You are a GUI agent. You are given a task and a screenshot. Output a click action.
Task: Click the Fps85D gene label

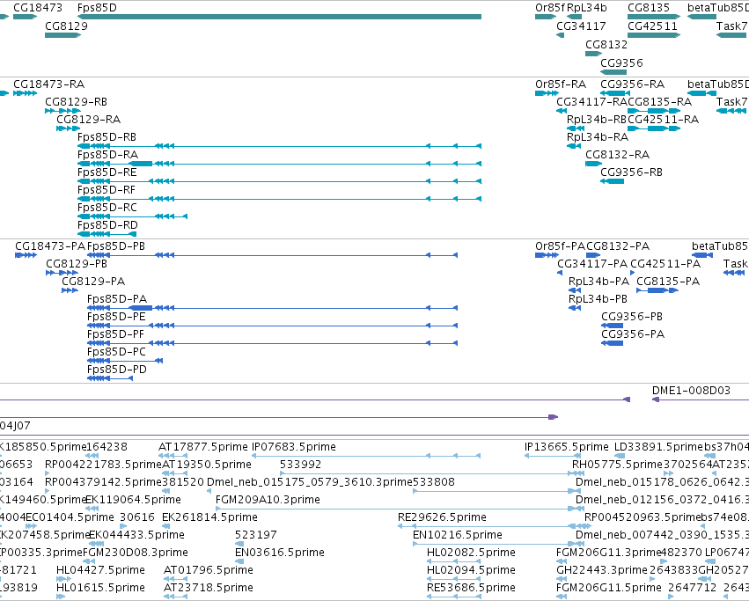pyautogui.click(x=97, y=8)
